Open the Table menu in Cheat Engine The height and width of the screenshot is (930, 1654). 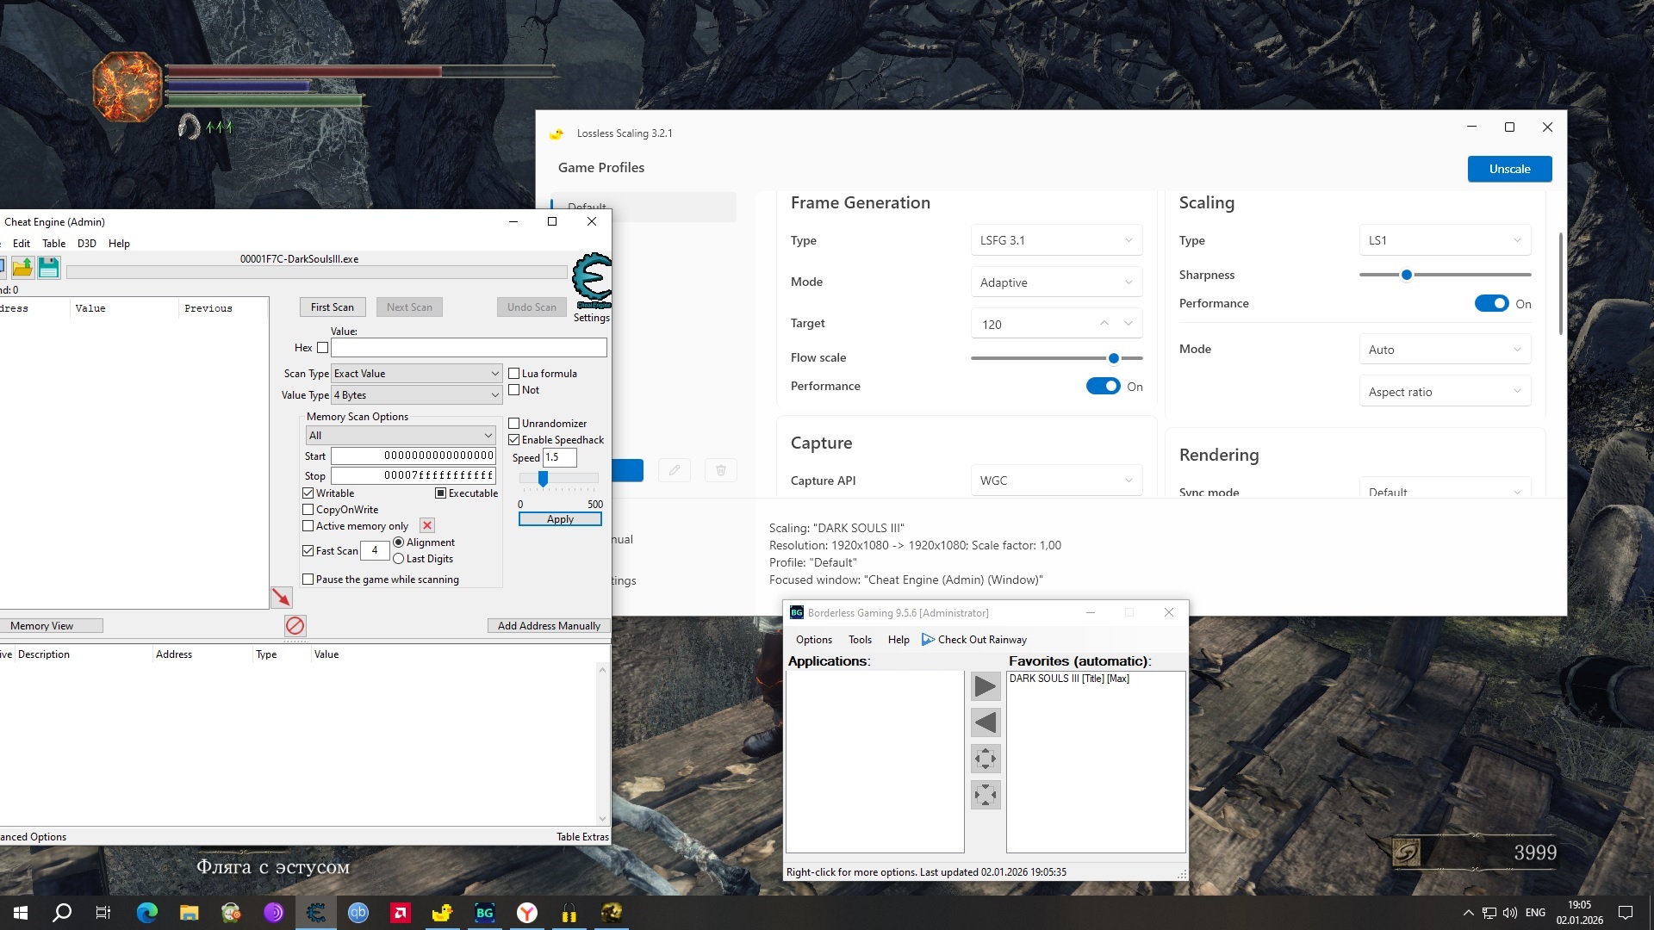(53, 244)
